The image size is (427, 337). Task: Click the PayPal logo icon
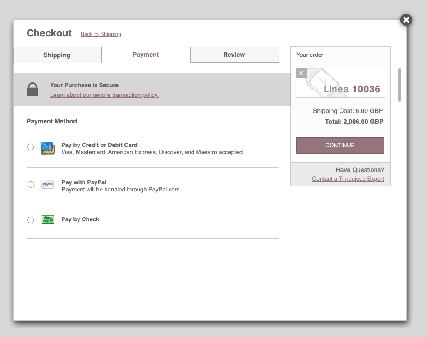pyautogui.click(x=48, y=184)
